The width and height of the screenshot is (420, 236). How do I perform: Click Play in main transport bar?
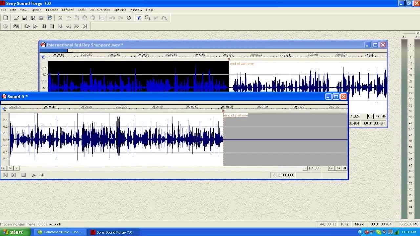click(x=35, y=27)
